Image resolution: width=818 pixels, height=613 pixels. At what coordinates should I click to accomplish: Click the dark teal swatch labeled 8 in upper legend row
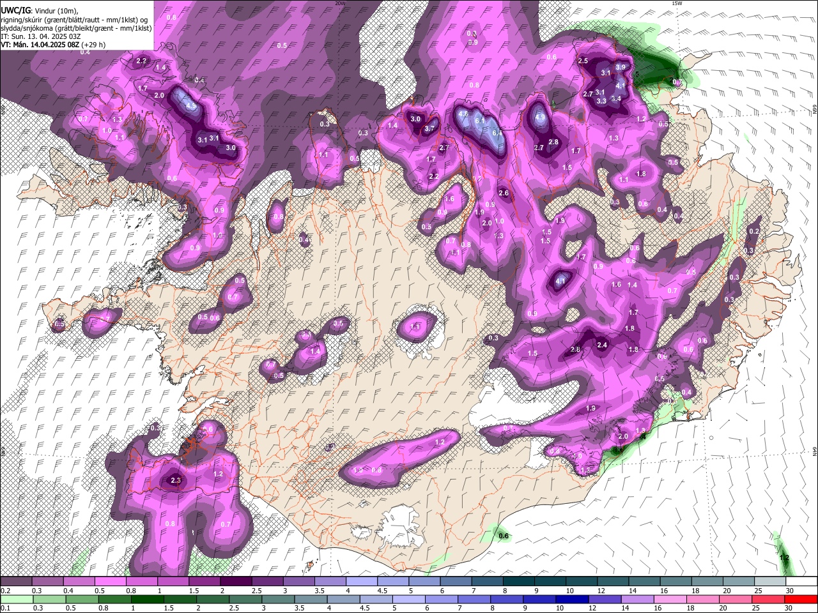click(518, 582)
